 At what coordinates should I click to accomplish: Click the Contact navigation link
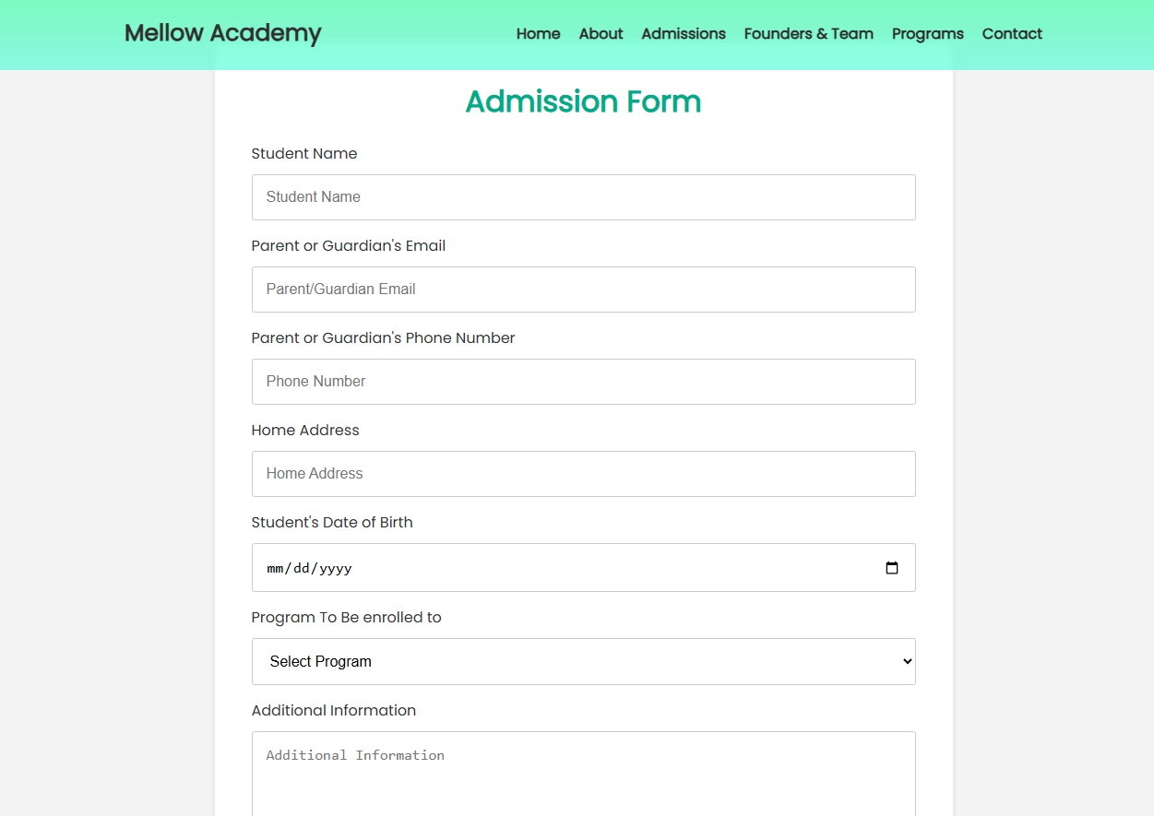tap(1012, 34)
